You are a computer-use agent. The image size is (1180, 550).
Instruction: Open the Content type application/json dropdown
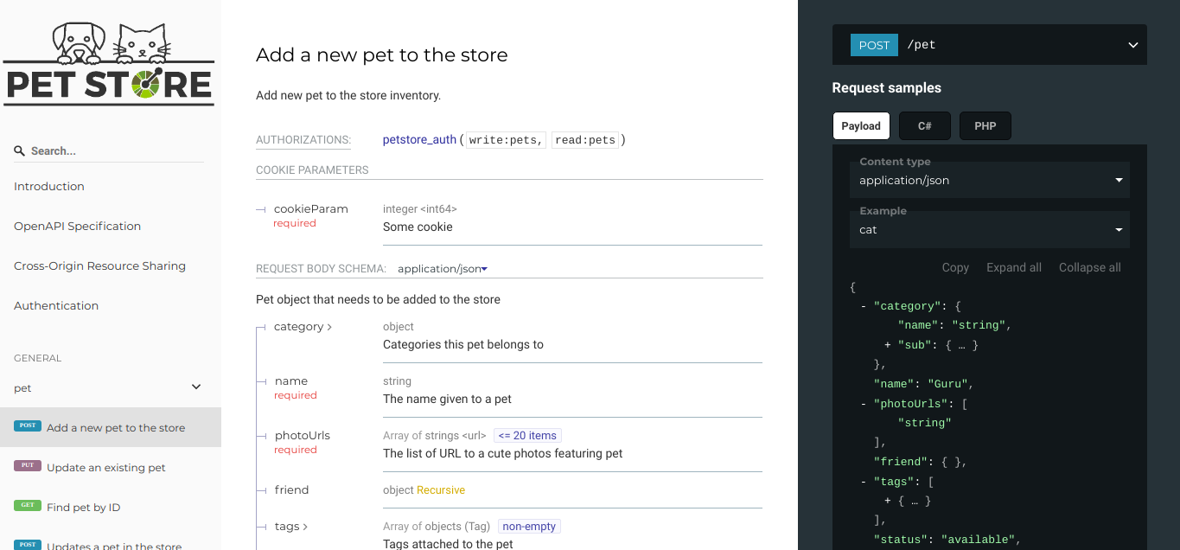[990, 181]
